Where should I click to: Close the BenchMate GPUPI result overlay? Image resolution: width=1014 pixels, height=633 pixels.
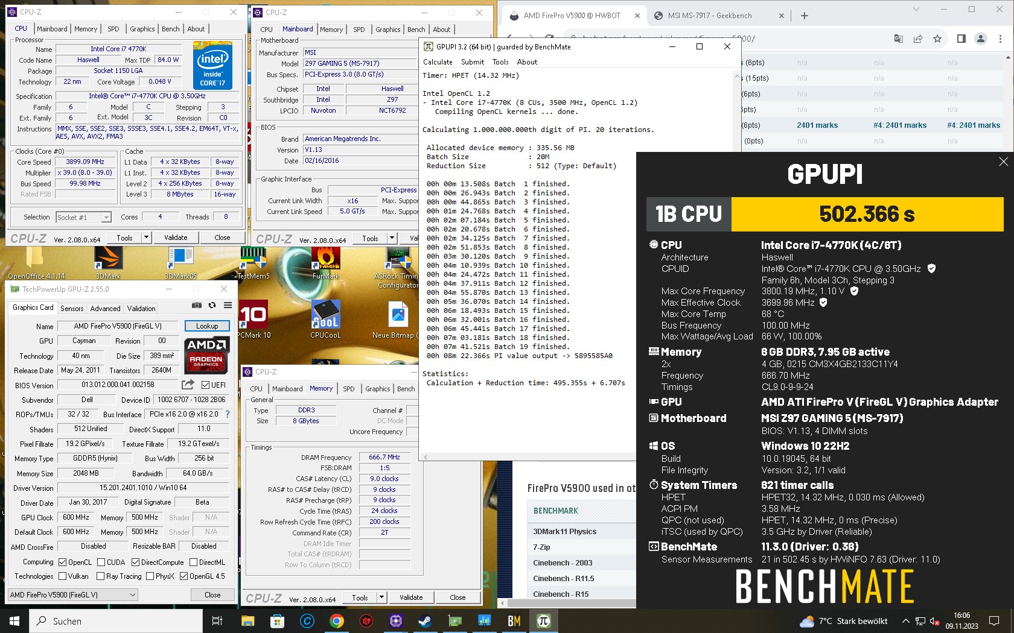pyautogui.click(x=1003, y=162)
